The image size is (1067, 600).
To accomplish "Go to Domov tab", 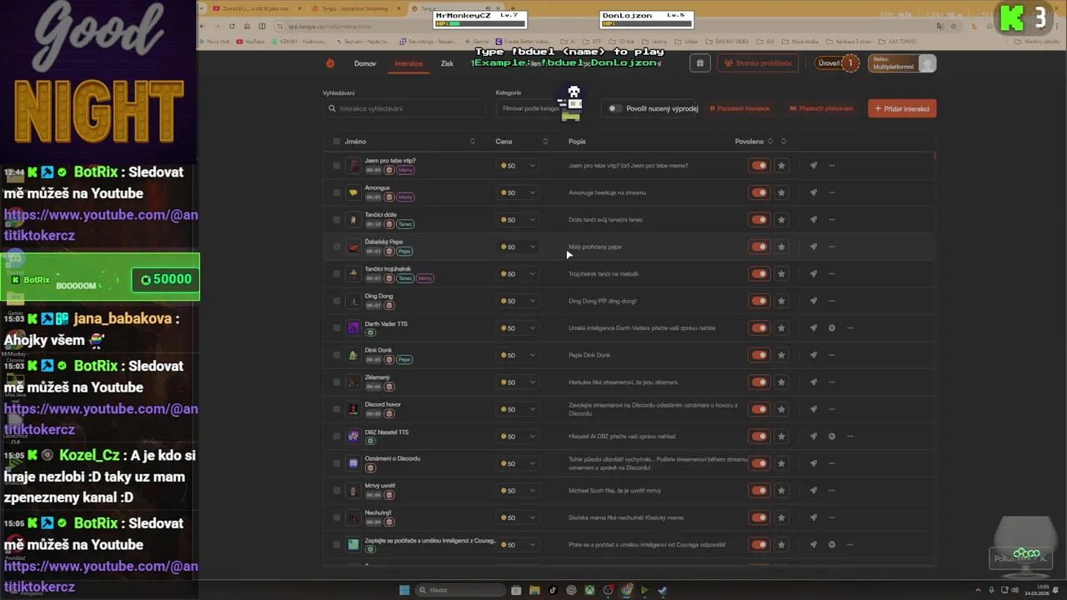I will pyautogui.click(x=365, y=63).
